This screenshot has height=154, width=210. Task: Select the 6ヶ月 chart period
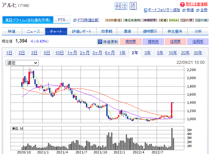click(x=110, y=53)
